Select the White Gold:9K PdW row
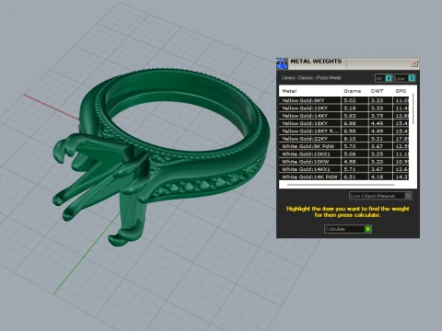Screen dimensions: 442x331 343,146
